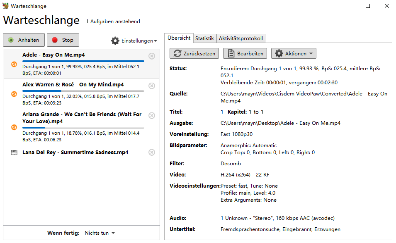This screenshot has height=243, width=396.
Task: Switch to the Statistik tab
Action: click(x=204, y=38)
